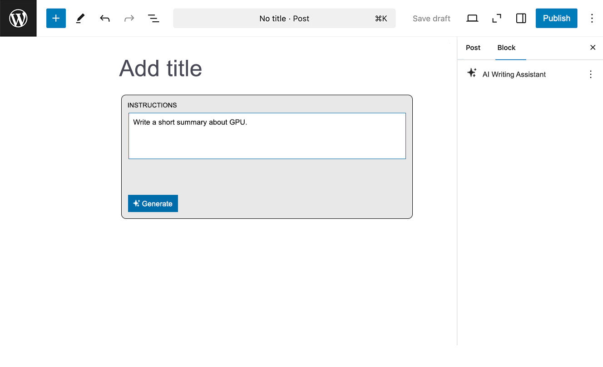
Task: Click the WordPress logo icon
Action: (18, 18)
